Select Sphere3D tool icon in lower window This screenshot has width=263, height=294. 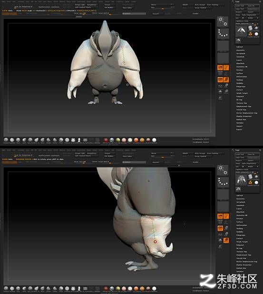coord(256,182)
